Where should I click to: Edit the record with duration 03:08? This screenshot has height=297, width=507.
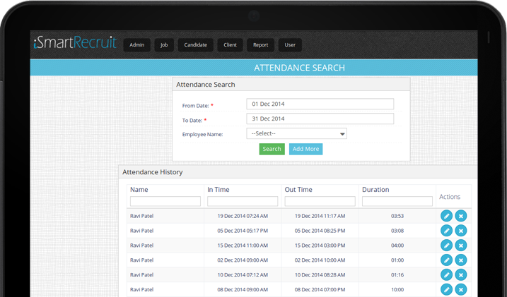coord(446,231)
